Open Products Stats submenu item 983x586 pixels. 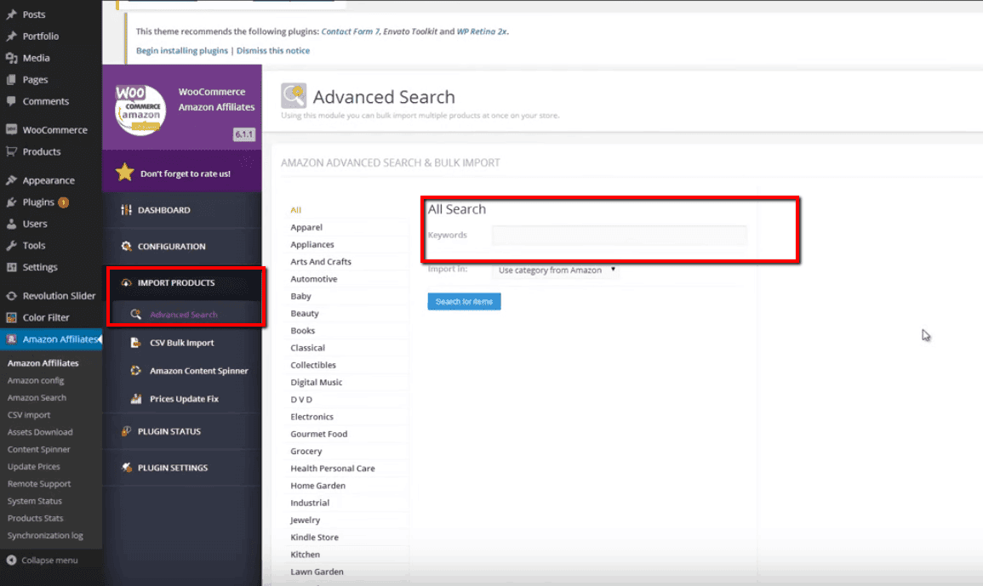36,518
